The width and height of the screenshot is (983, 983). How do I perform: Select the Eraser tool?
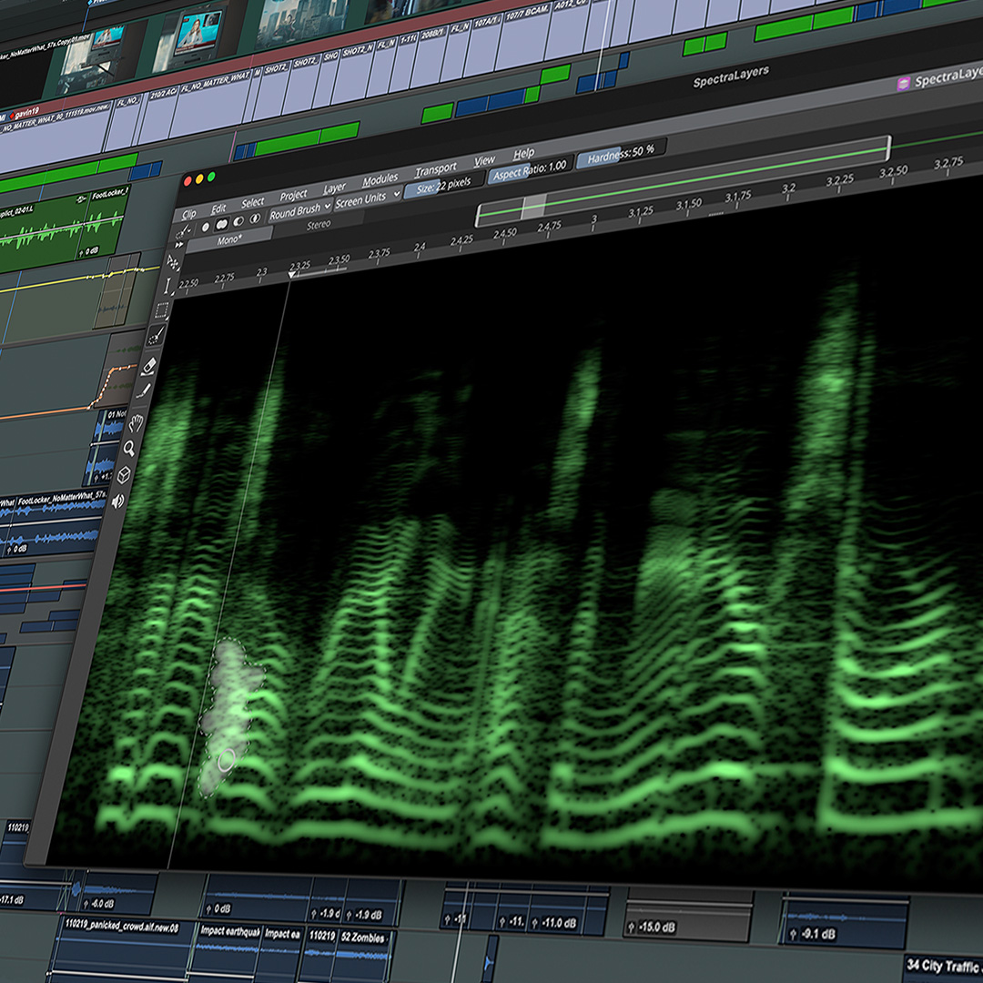(x=150, y=366)
